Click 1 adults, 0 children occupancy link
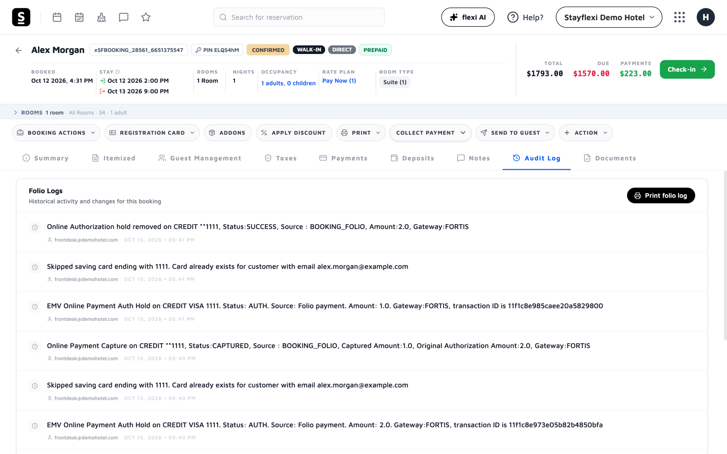The width and height of the screenshot is (727, 454). (288, 83)
